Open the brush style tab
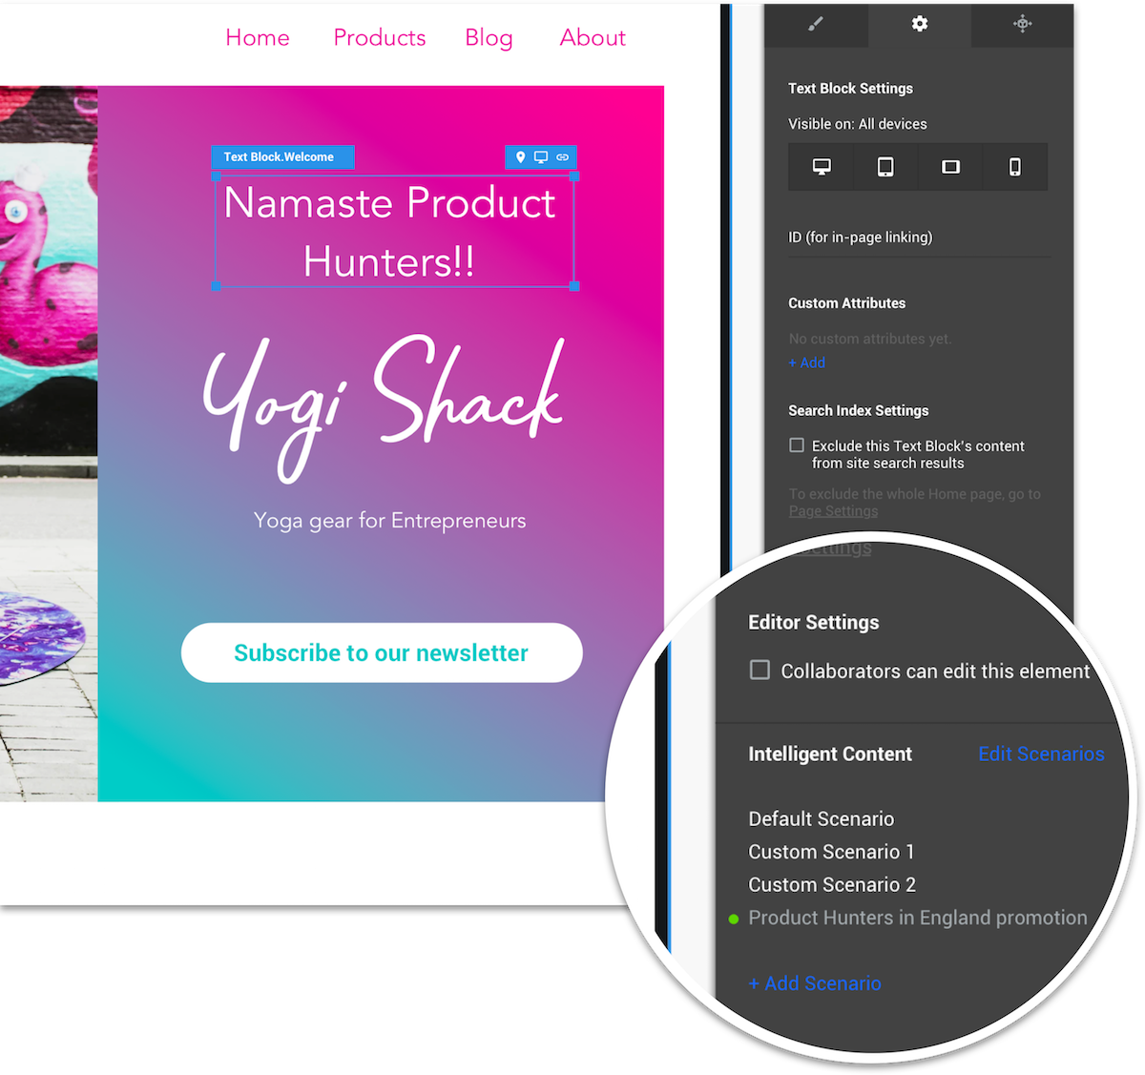Image resolution: width=1145 pixels, height=1075 pixels. click(x=816, y=24)
